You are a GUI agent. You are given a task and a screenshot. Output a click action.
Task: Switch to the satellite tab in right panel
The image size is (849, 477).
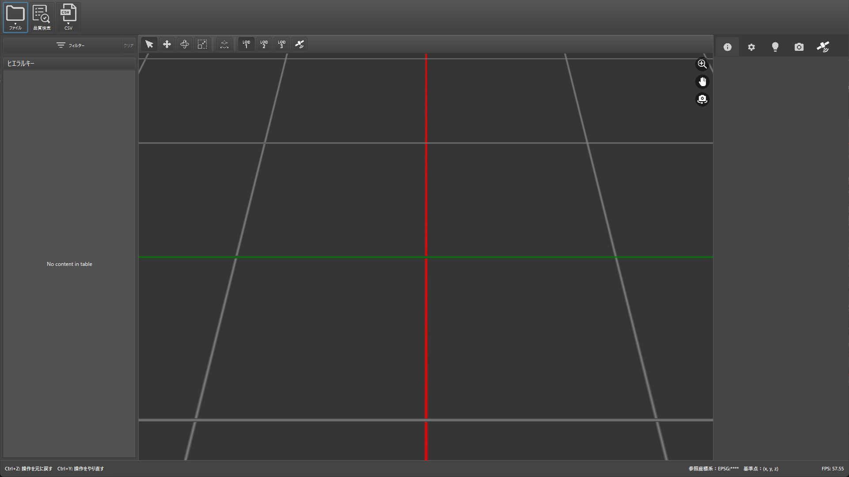(823, 47)
